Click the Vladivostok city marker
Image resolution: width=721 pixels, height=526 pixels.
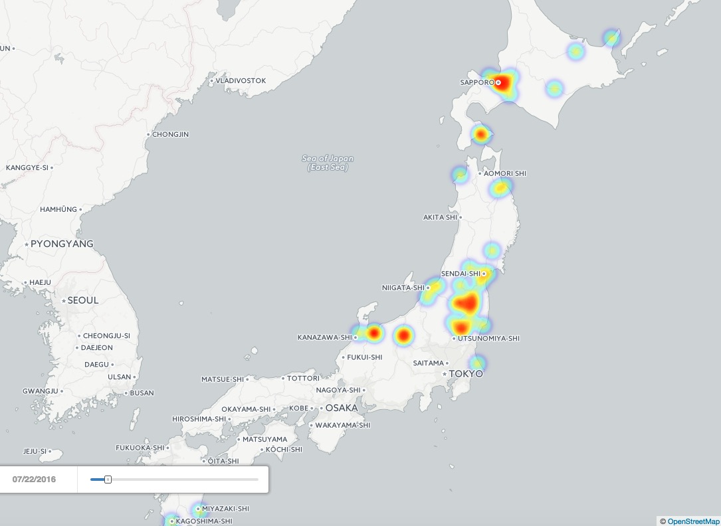point(212,81)
